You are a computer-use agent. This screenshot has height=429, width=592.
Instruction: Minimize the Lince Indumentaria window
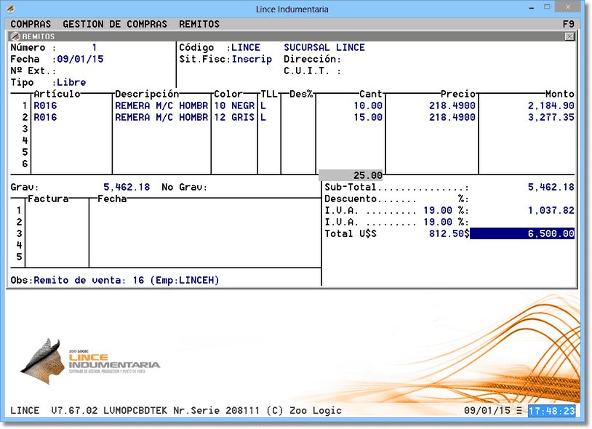click(532, 8)
